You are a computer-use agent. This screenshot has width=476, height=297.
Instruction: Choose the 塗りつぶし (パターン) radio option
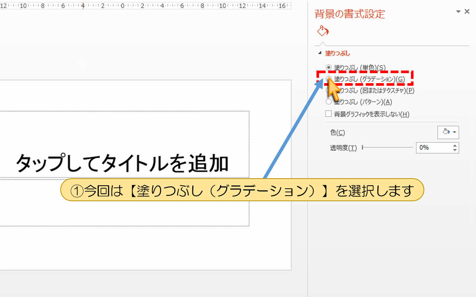point(328,102)
